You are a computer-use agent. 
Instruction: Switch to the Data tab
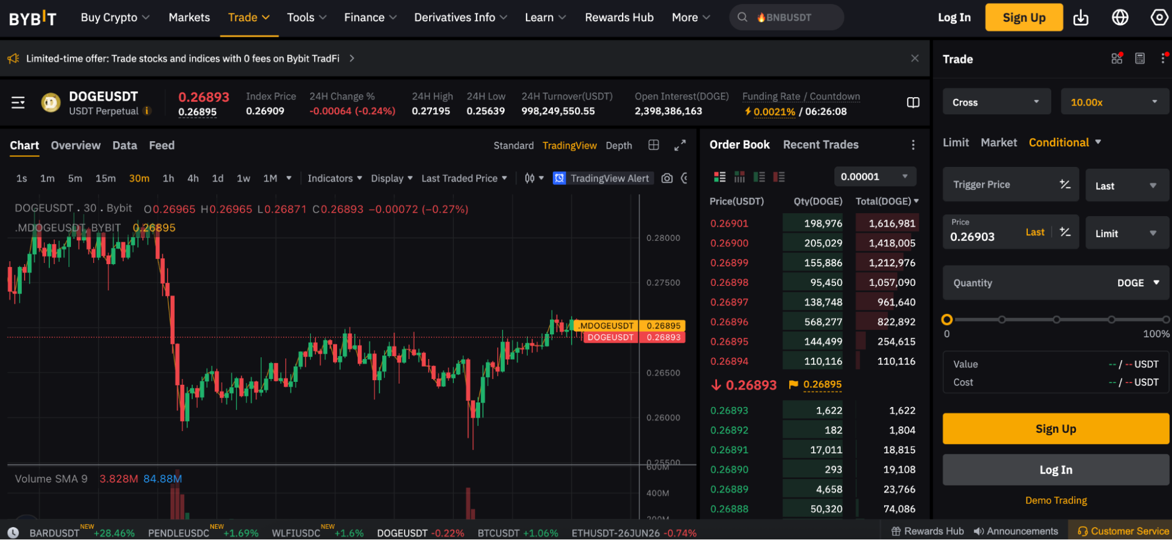click(x=125, y=145)
